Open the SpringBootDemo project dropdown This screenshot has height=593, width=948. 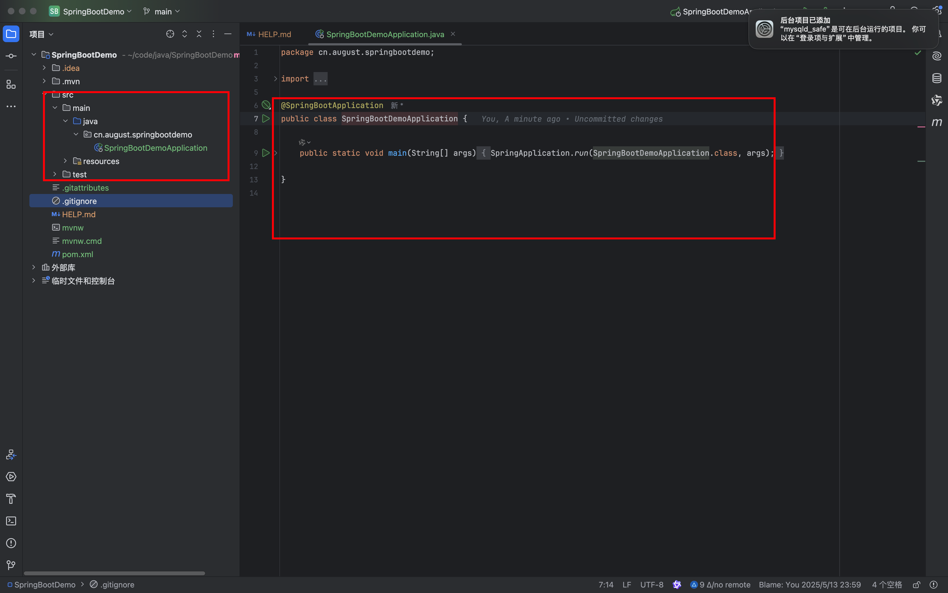93,12
